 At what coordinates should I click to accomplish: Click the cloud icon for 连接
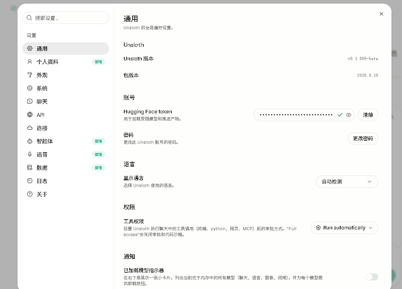click(30, 128)
